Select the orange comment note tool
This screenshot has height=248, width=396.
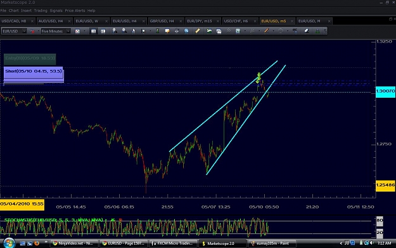[167, 31]
